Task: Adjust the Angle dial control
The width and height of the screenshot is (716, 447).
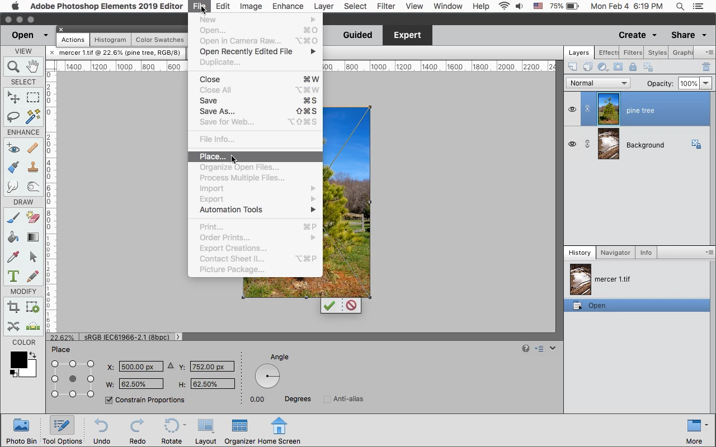Action: coord(267,376)
